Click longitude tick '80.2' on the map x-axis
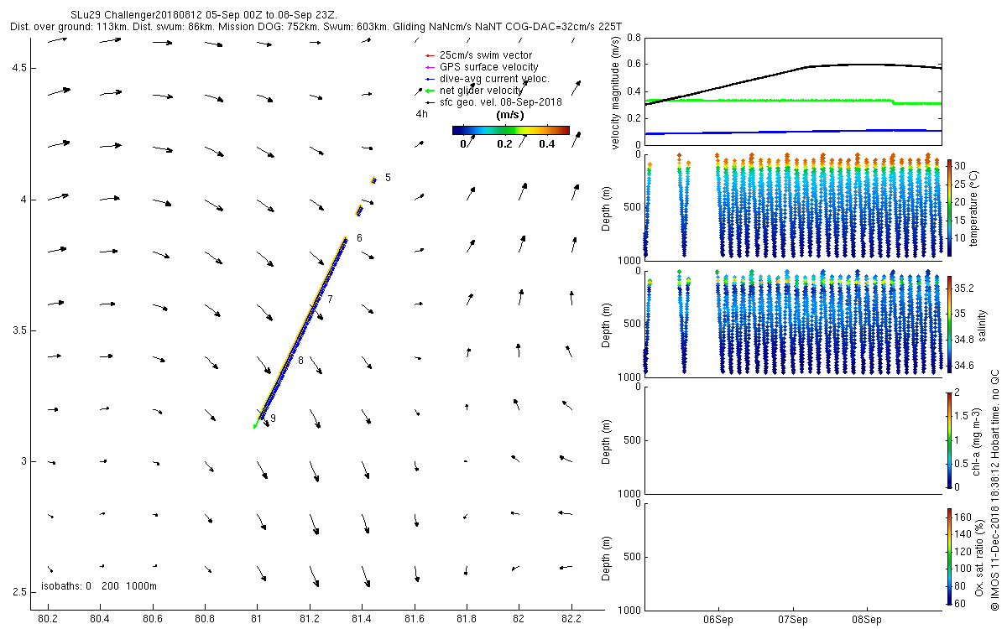Screen dimensions: 1007x629 [x=48, y=619]
